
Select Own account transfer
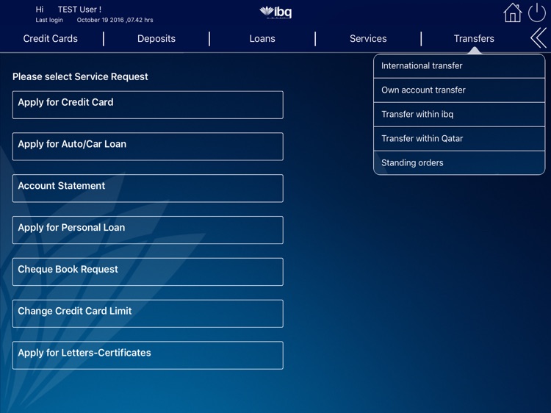pos(459,90)
